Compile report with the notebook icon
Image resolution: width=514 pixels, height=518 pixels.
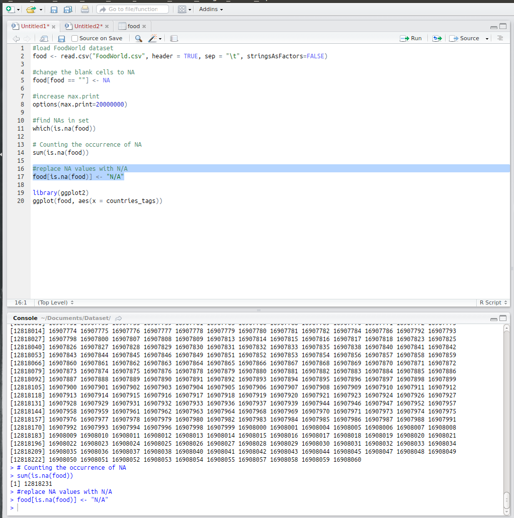[174, 39]
